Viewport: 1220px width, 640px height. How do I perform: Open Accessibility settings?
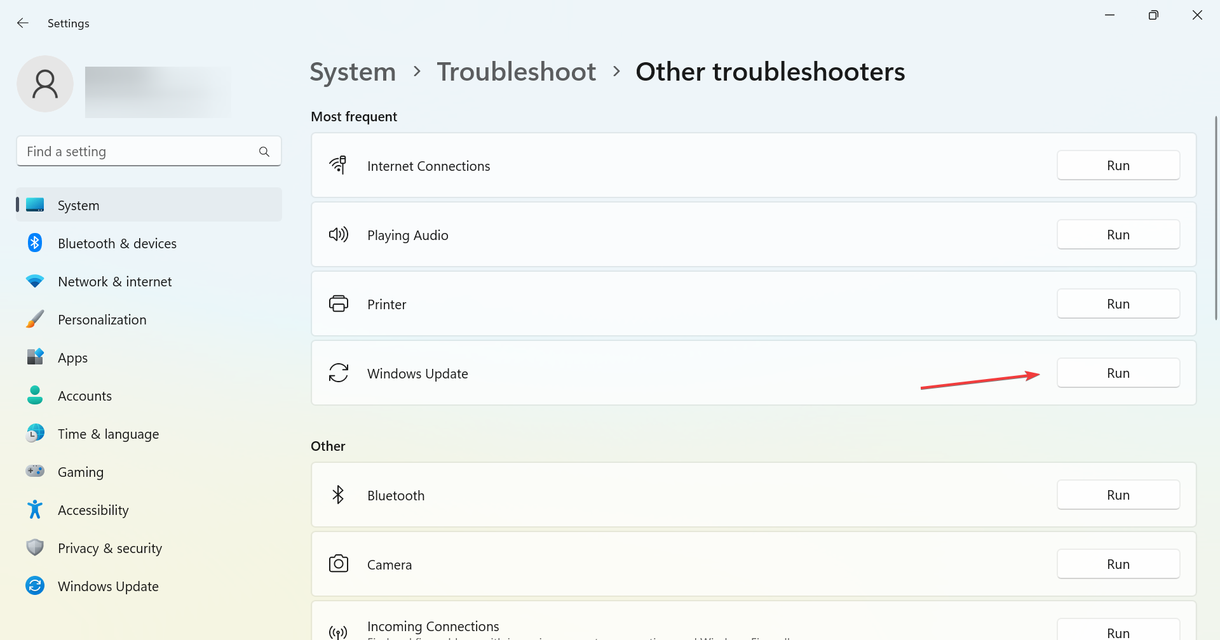pyautogui.click(x=149, y=510)
